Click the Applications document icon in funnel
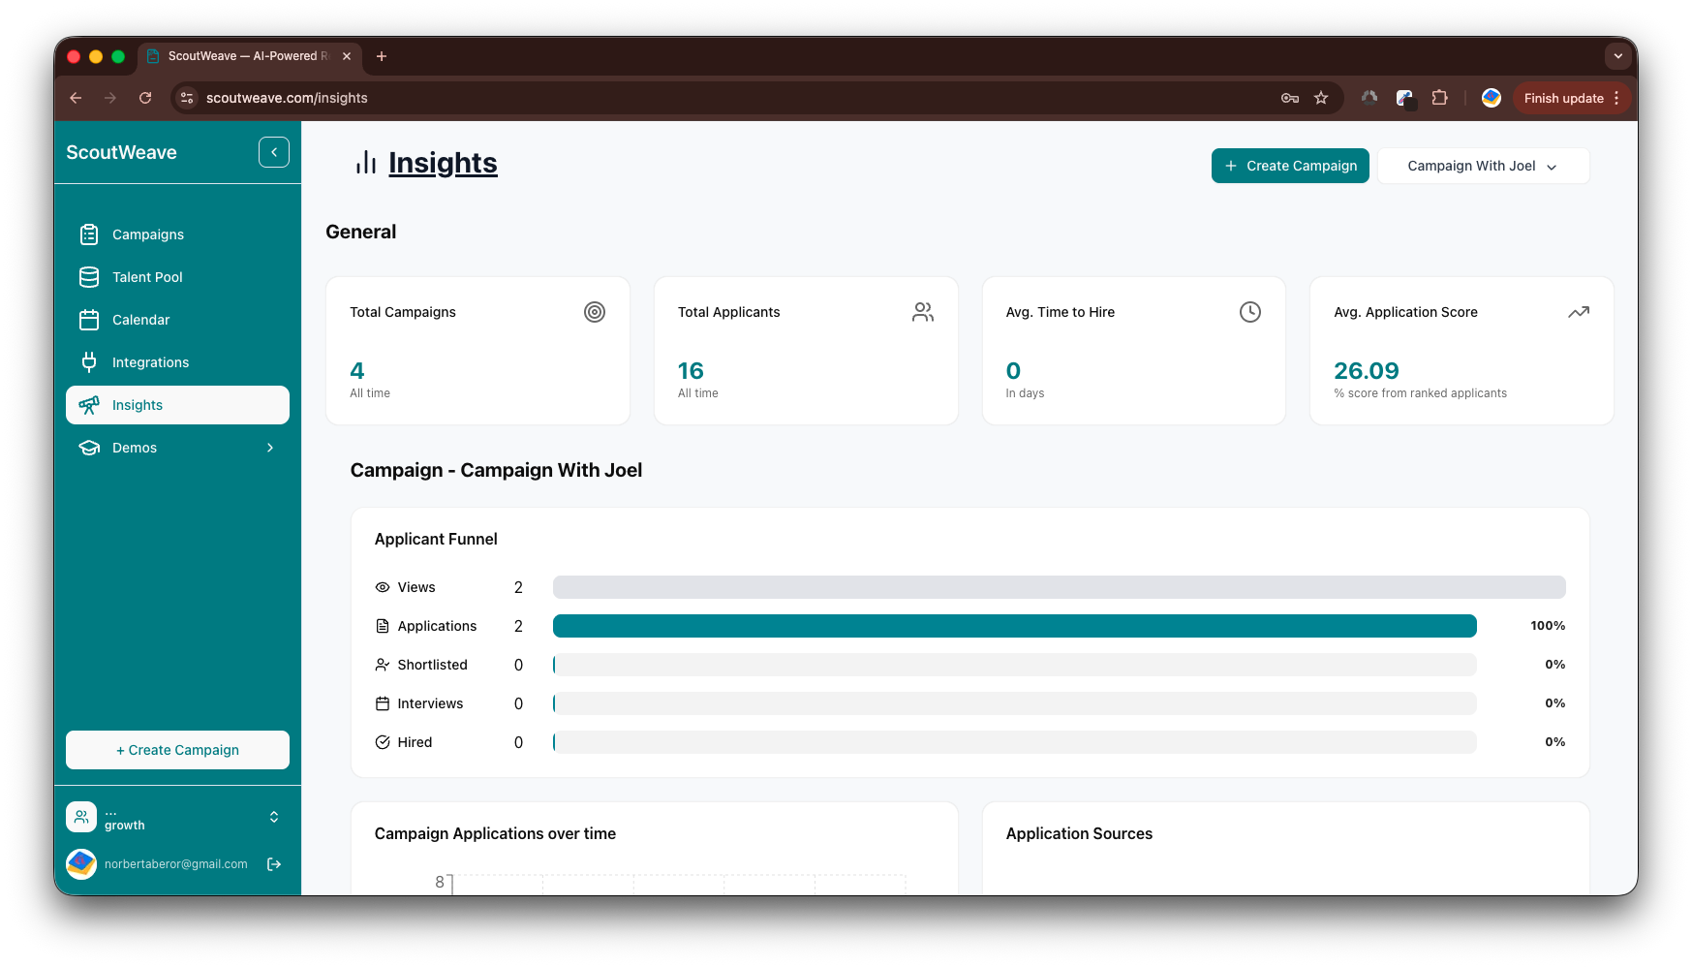This screenshot has height=967, width=1692. click(x=383, y=626)
